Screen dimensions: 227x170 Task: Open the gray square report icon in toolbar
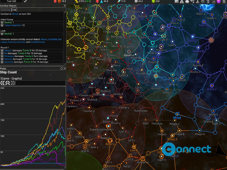[x=176, y=2]
